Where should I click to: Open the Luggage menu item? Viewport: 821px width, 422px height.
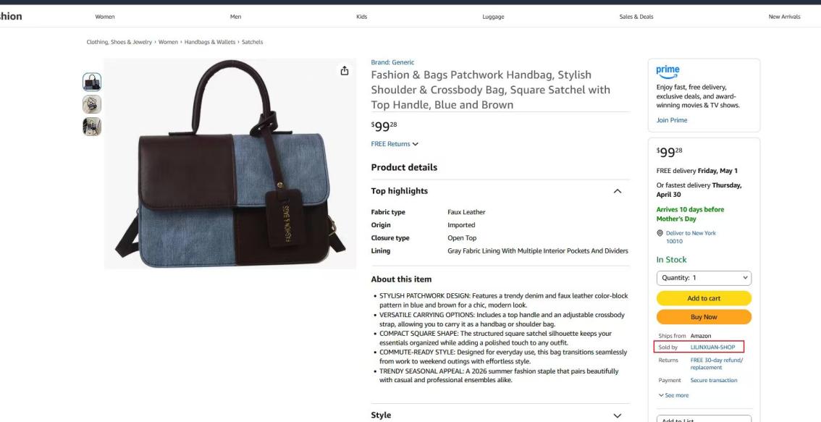[x=493, y=17]
